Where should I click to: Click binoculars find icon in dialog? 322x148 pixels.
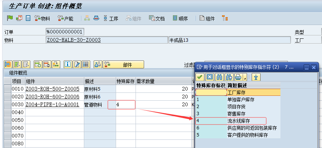point(219,77)
